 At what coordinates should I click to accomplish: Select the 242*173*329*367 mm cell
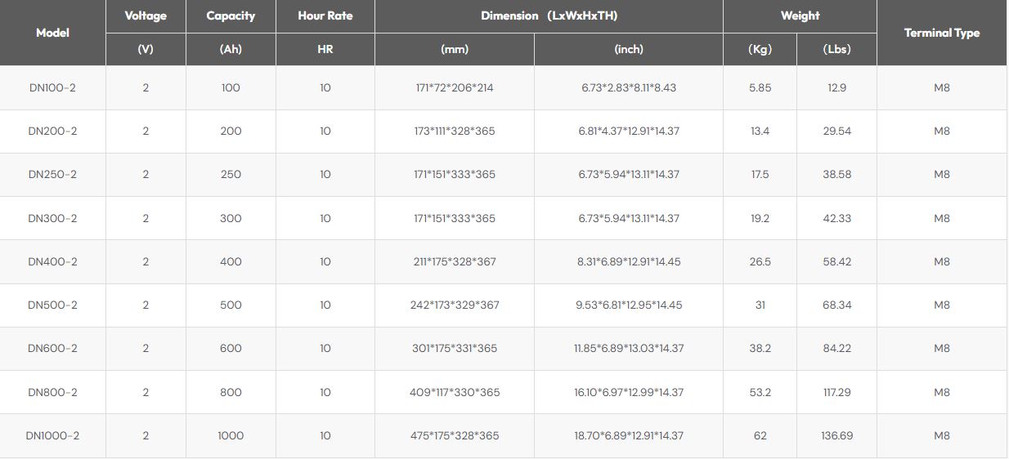pos(455,305)
